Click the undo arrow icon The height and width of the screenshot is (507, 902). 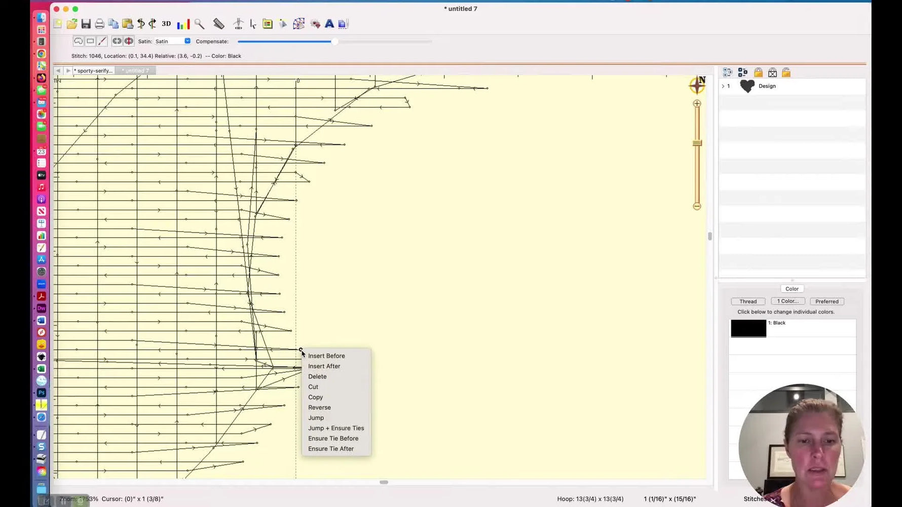(x=141, y=24)
